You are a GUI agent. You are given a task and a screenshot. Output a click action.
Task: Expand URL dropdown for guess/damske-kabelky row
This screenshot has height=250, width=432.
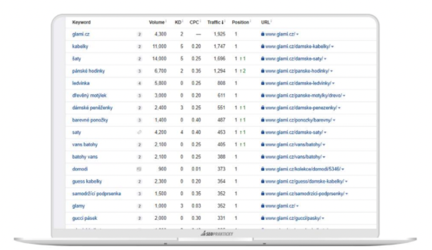point(346,182)
